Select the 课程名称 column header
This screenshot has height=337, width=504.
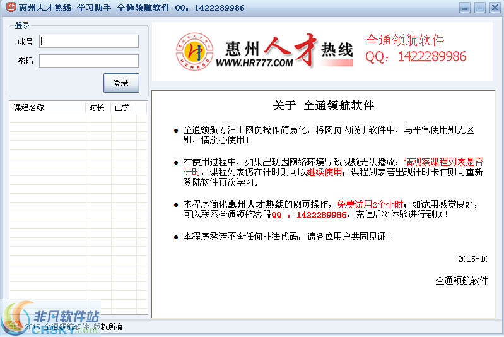48,108
